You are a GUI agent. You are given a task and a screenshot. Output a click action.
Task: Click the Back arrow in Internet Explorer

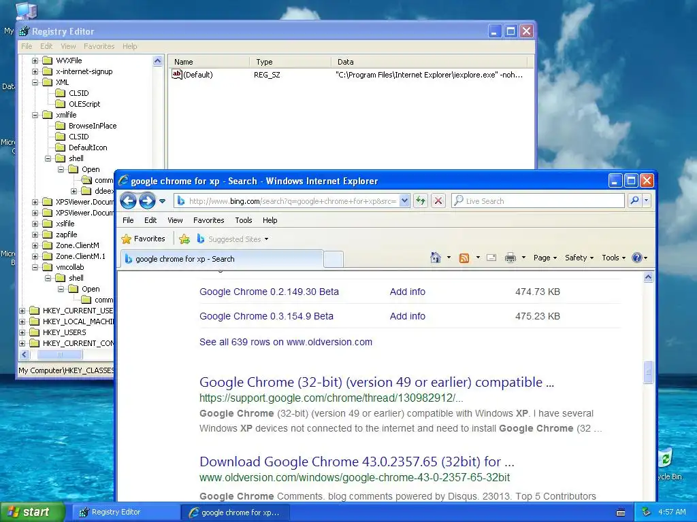pos(128,201)
